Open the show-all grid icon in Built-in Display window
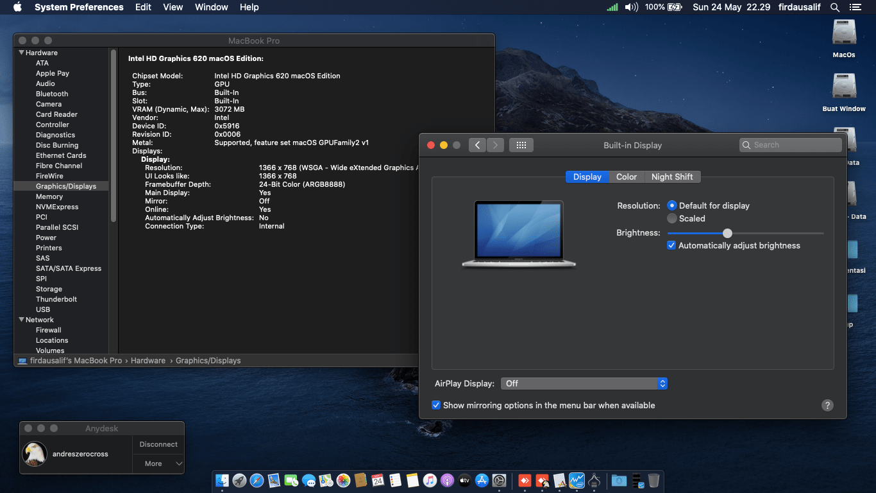The image size is (876, 493). tap(521, 145)
